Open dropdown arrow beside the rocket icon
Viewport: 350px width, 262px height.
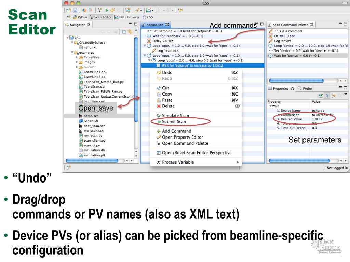pyautogui.click(x=141, y=10)
